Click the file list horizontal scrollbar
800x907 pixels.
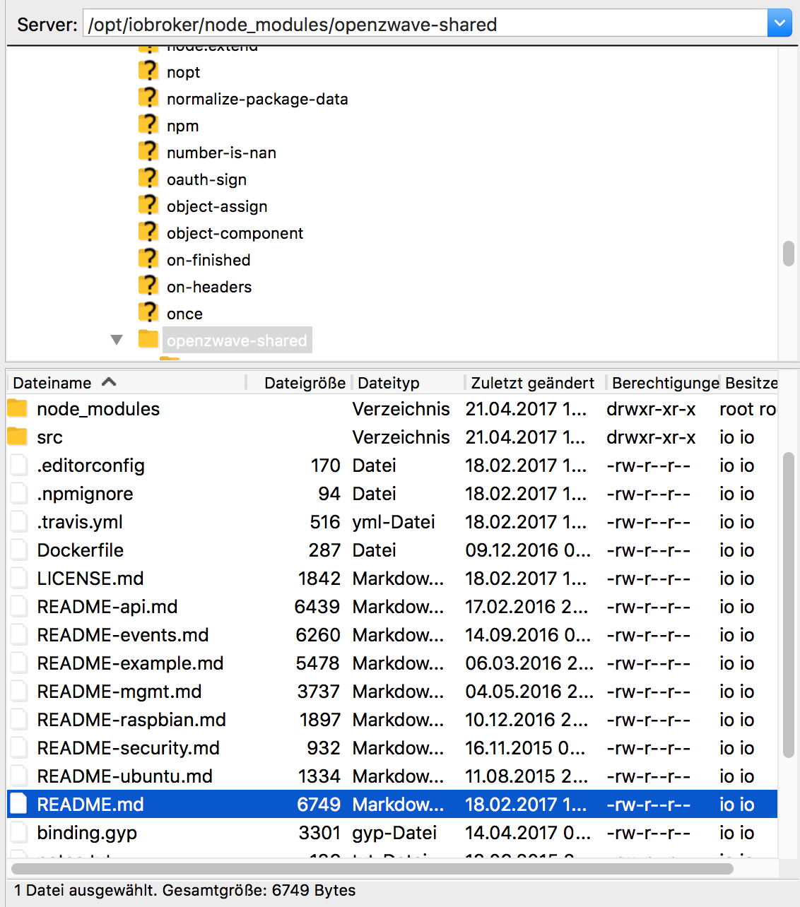click(x=372, y=868)
